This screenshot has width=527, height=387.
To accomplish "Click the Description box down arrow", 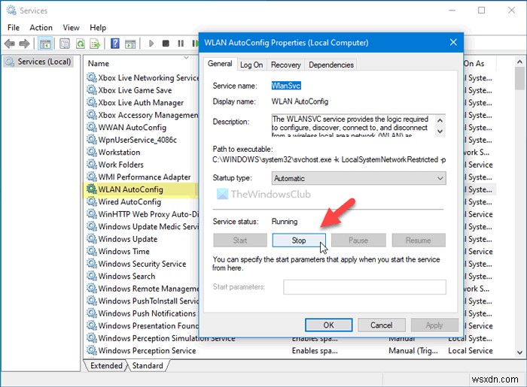I will [440, 132].
